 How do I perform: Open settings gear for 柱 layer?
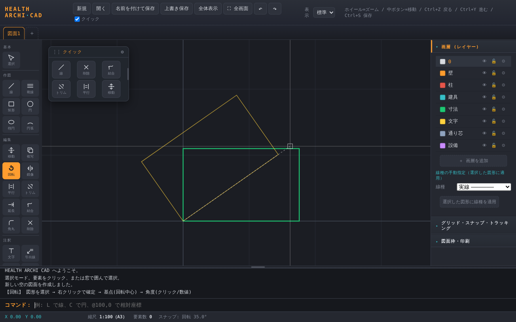point(503,85)
